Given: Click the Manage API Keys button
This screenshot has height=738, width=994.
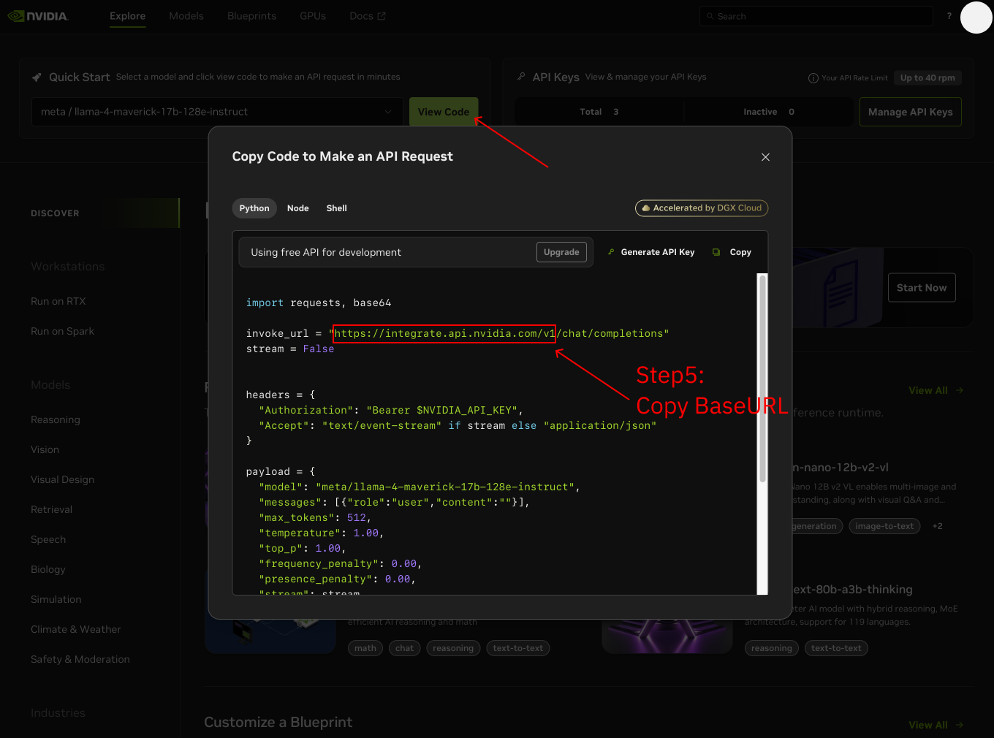Looking at the screenshot, I should [910, 112].
